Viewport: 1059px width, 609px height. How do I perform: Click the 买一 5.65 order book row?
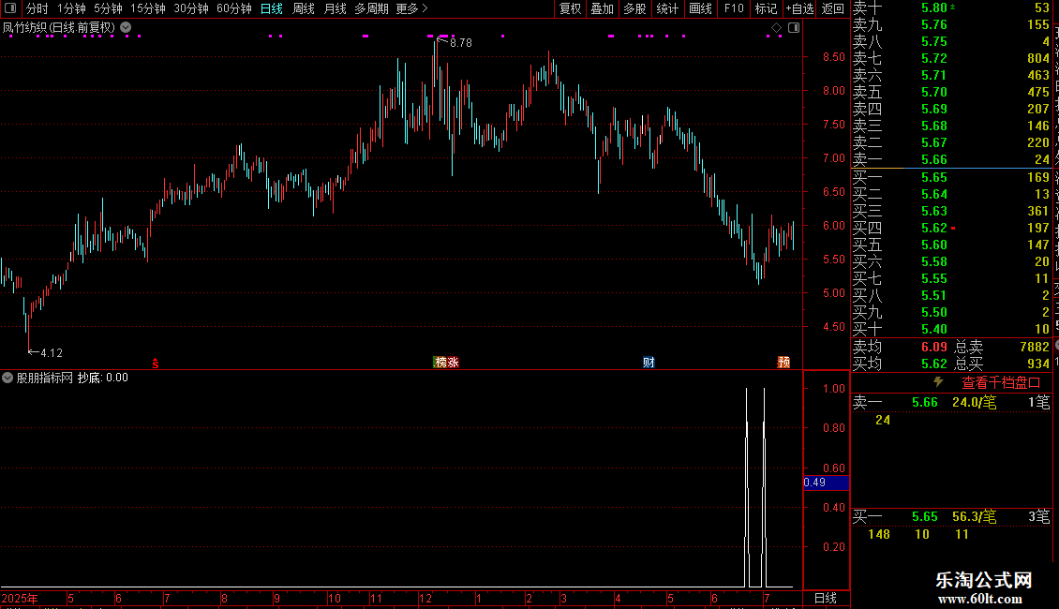click(951, 177)
